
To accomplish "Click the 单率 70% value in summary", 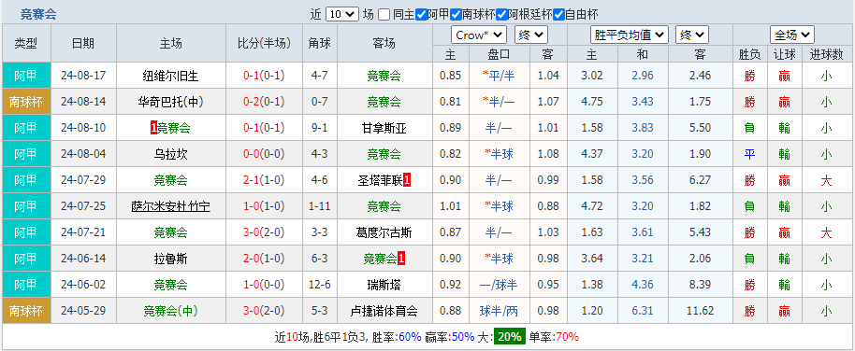I will click(x=567, y=337).
